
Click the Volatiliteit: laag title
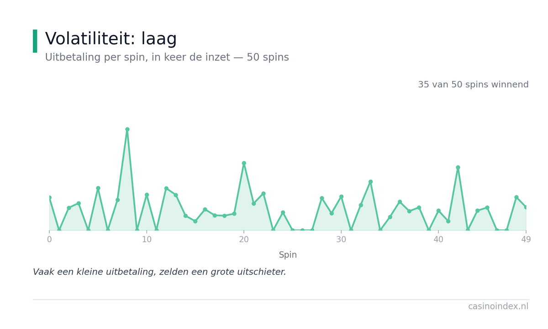tap(111, 39)
